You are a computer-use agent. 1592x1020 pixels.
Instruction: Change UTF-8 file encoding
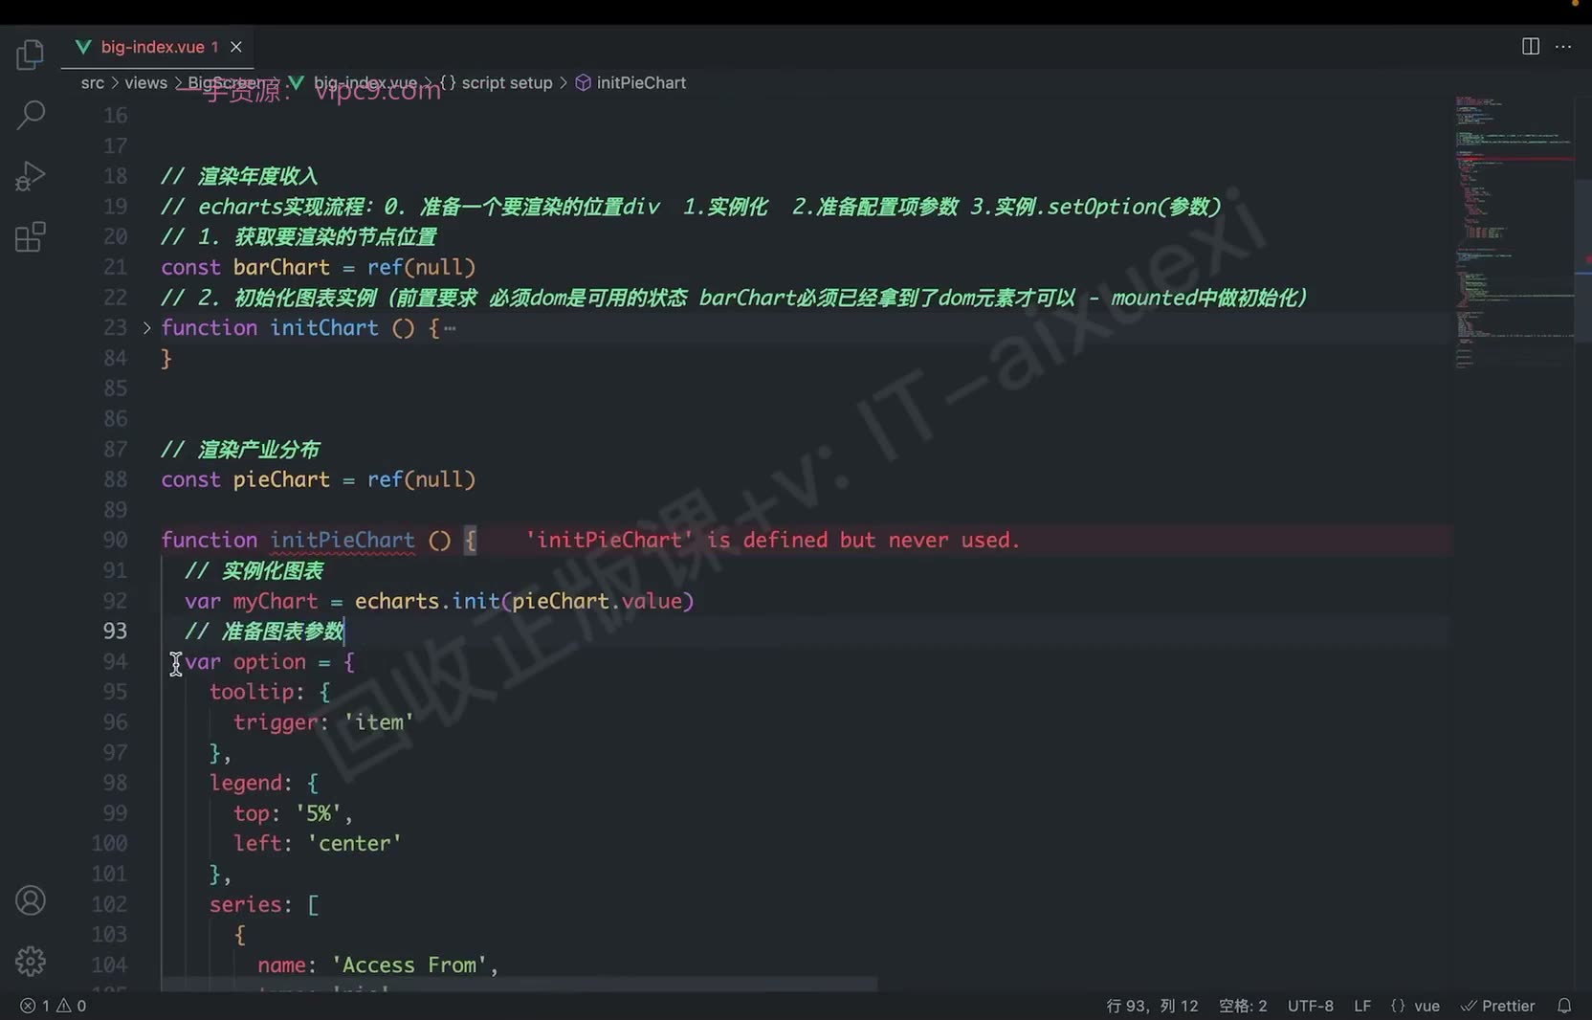point(1310,1006)
